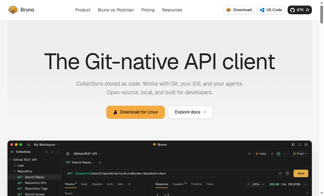Switch to the Response tab
The image size is (324, 196).
(162, 184)
